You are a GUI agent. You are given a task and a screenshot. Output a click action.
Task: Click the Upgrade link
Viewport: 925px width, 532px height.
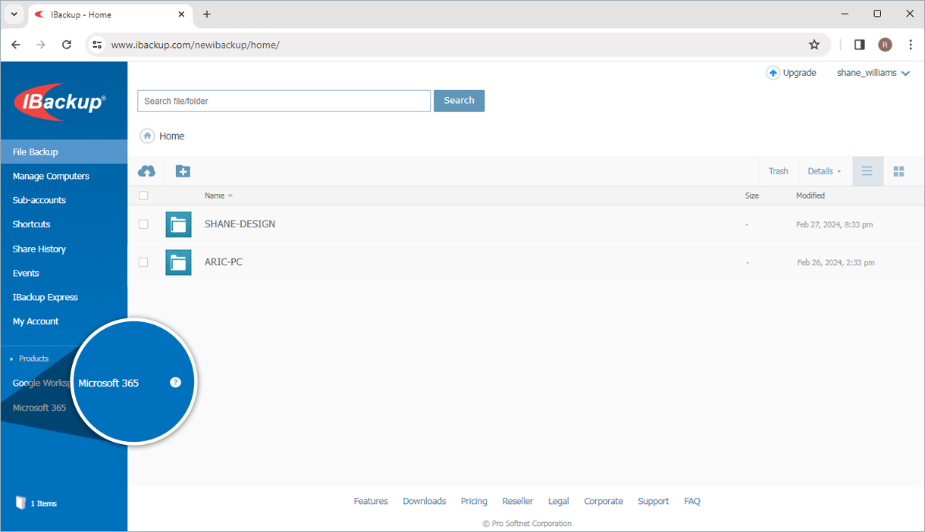799,73
